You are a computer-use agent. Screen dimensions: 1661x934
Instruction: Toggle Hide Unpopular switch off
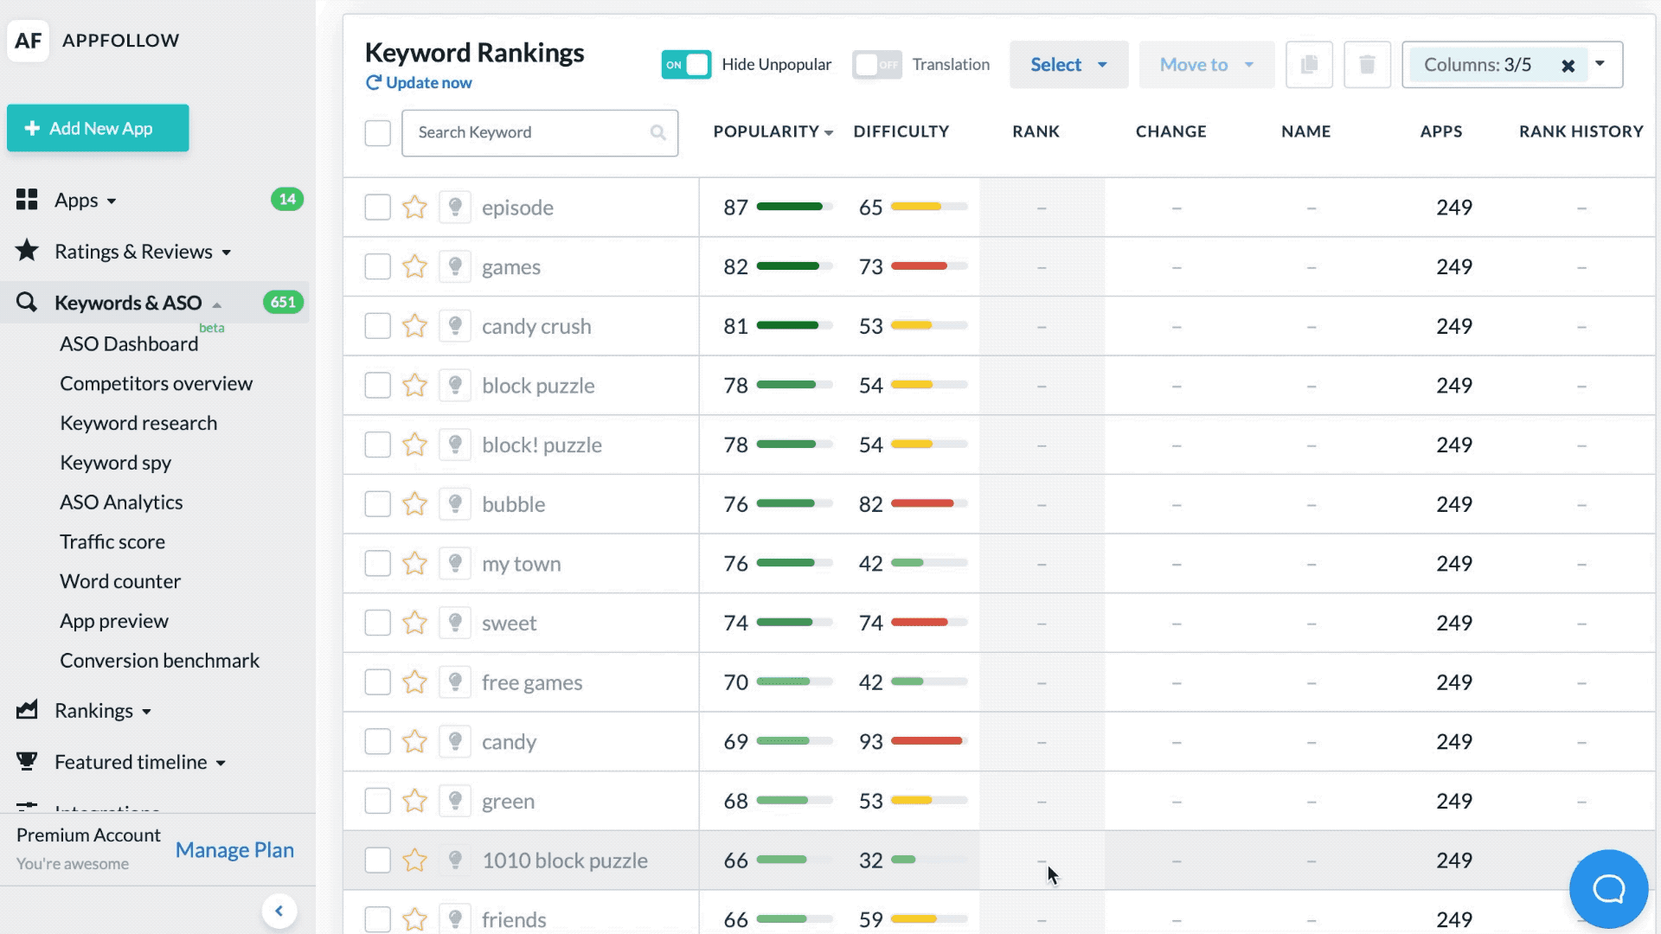click(x=686, y=65)
